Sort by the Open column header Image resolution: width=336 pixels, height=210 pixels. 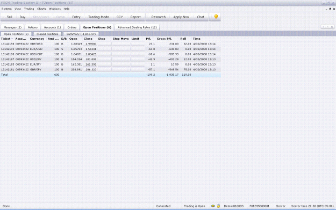[73, 39]
